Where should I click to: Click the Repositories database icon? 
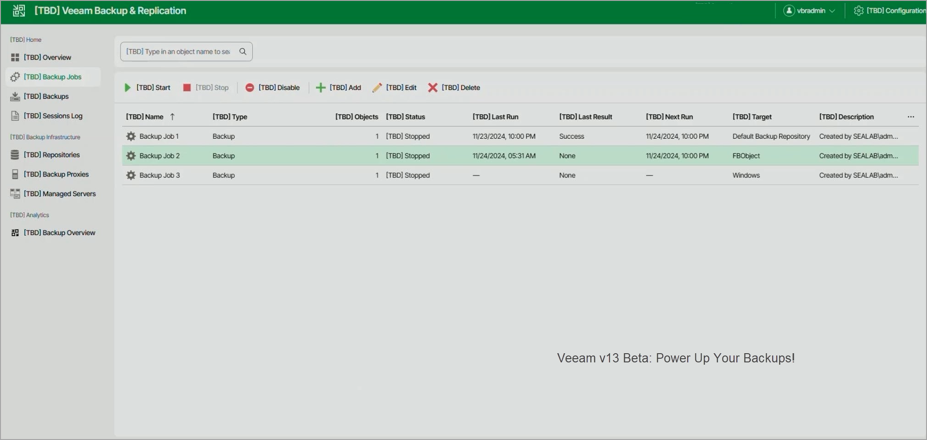15,155
